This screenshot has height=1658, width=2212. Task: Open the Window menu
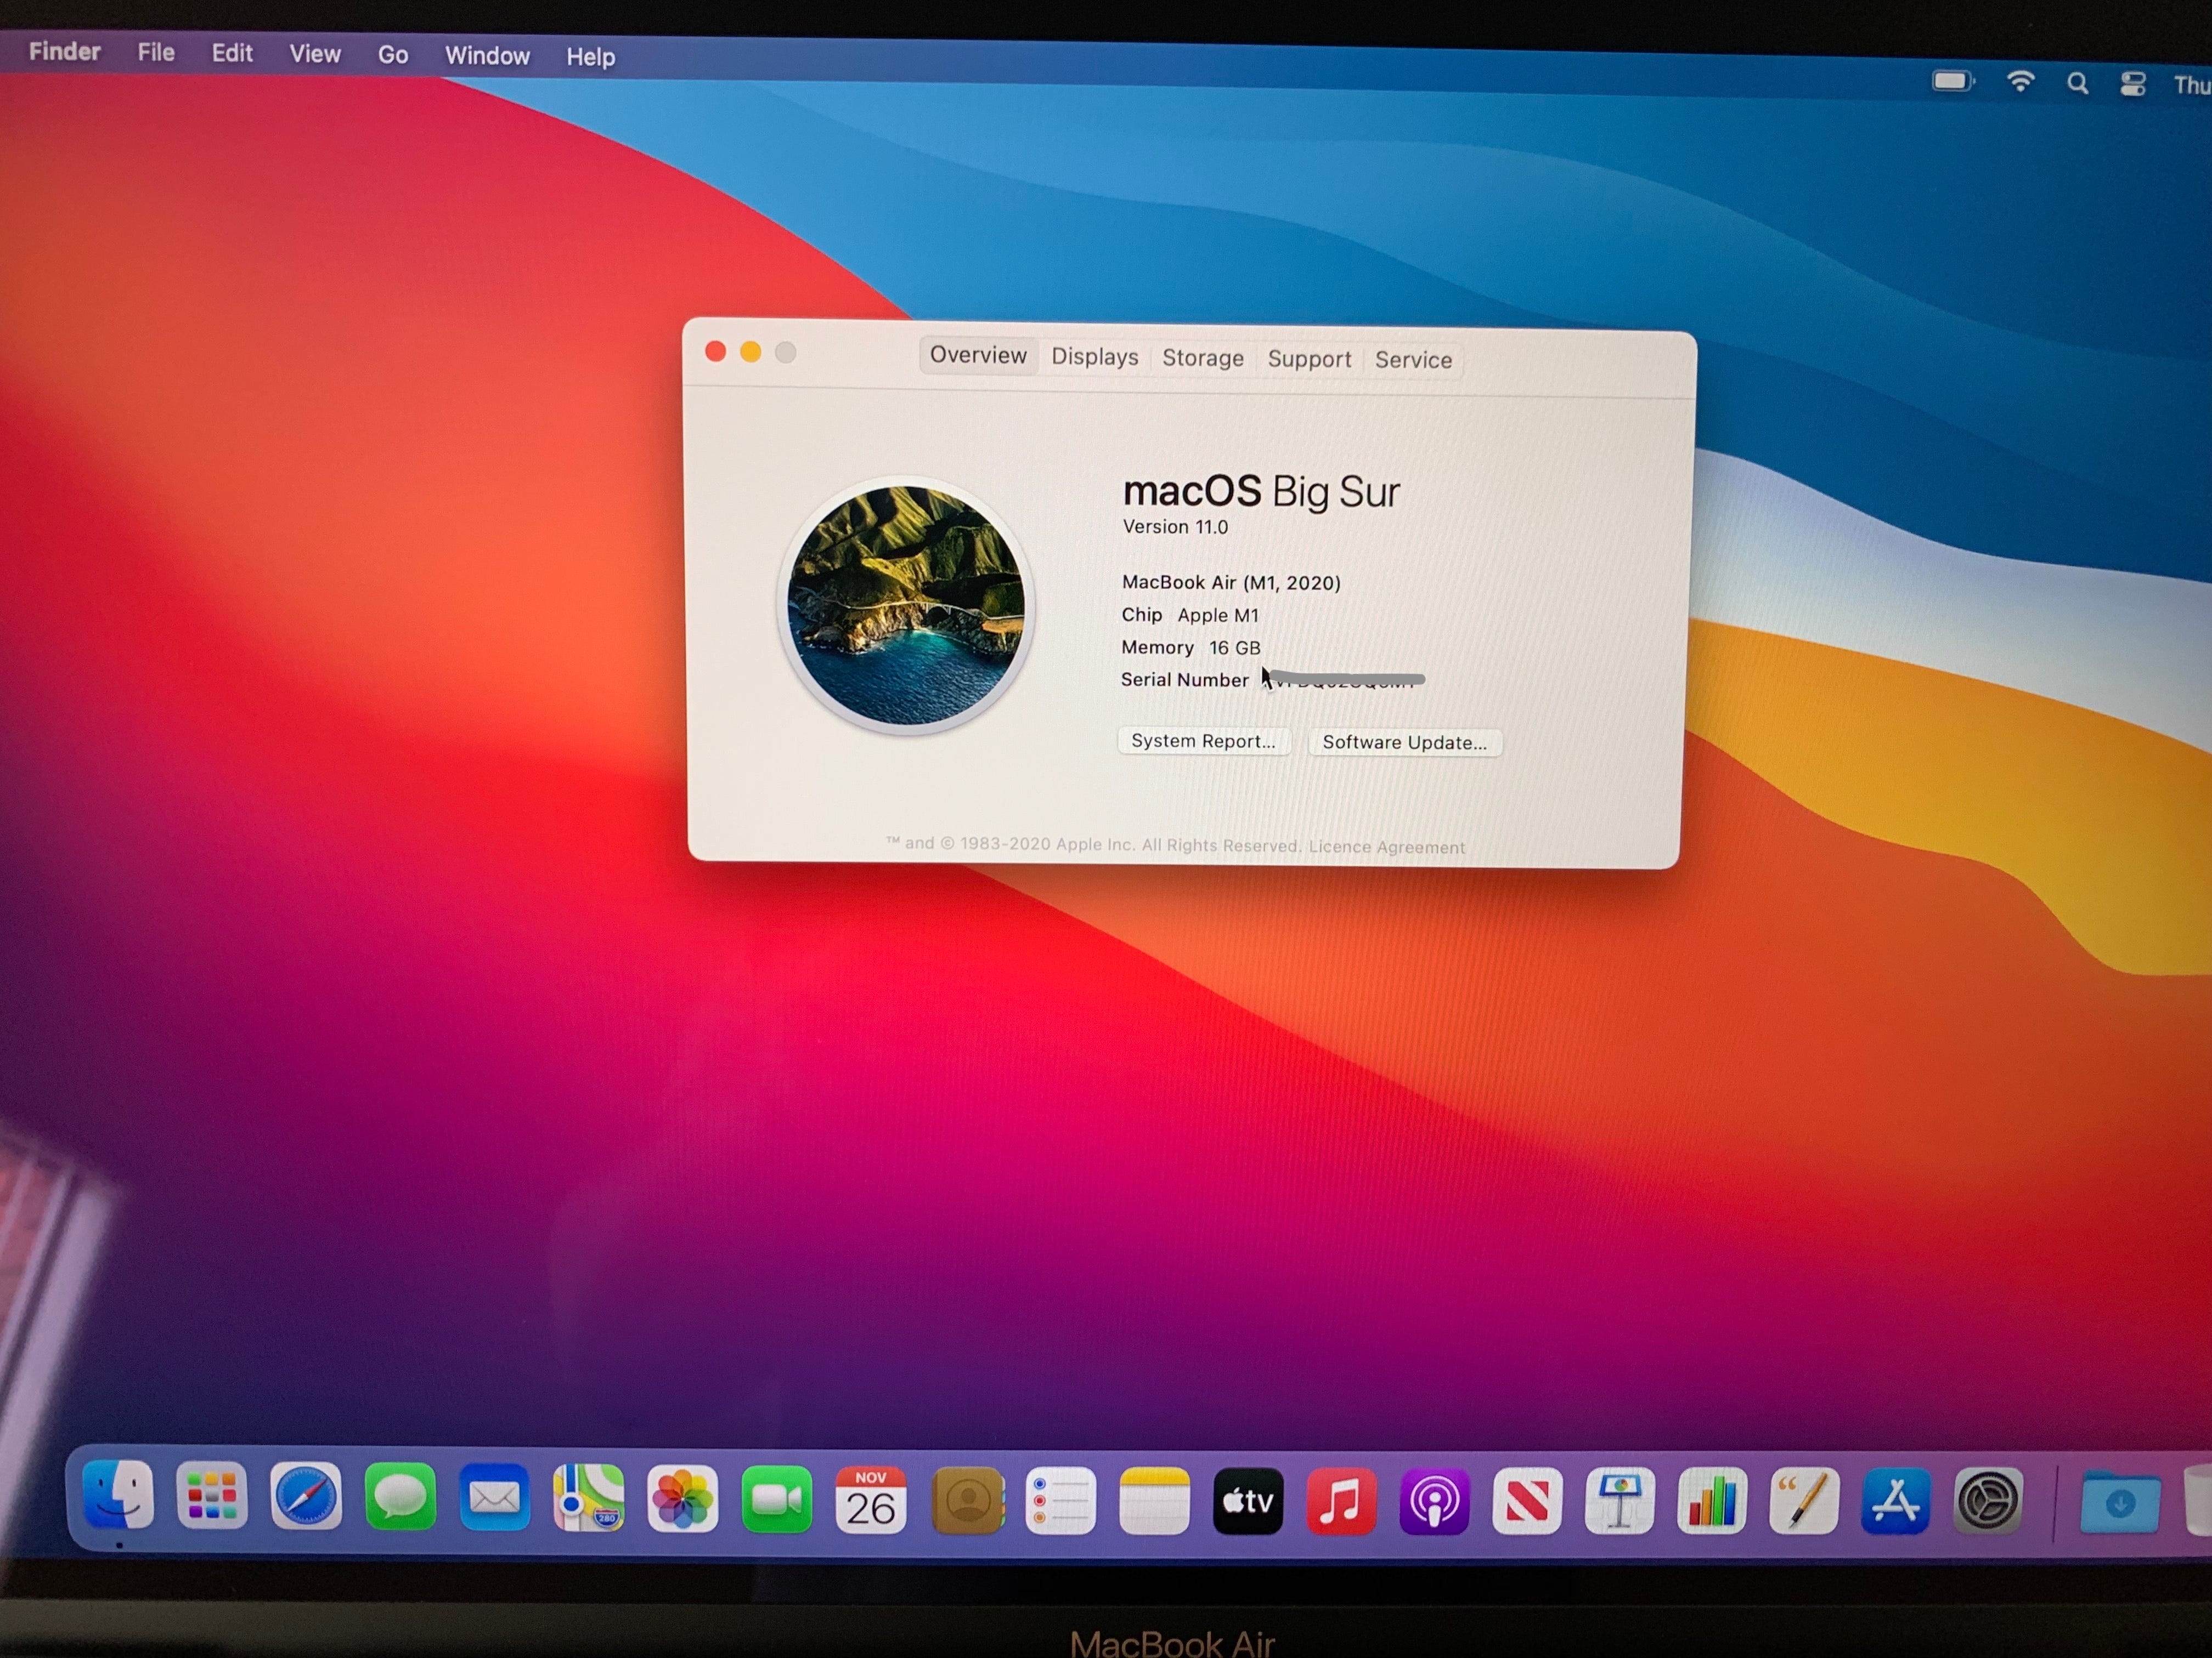[487, 56]
